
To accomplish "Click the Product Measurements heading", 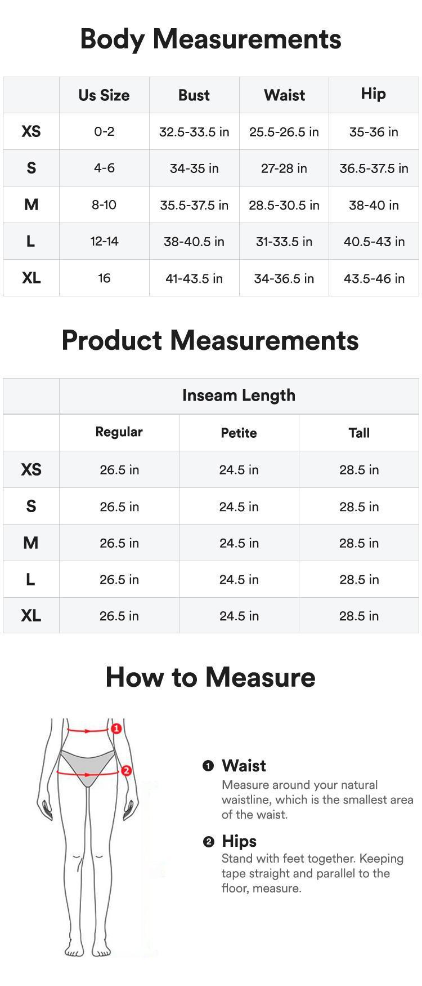I will pos(210,340).
